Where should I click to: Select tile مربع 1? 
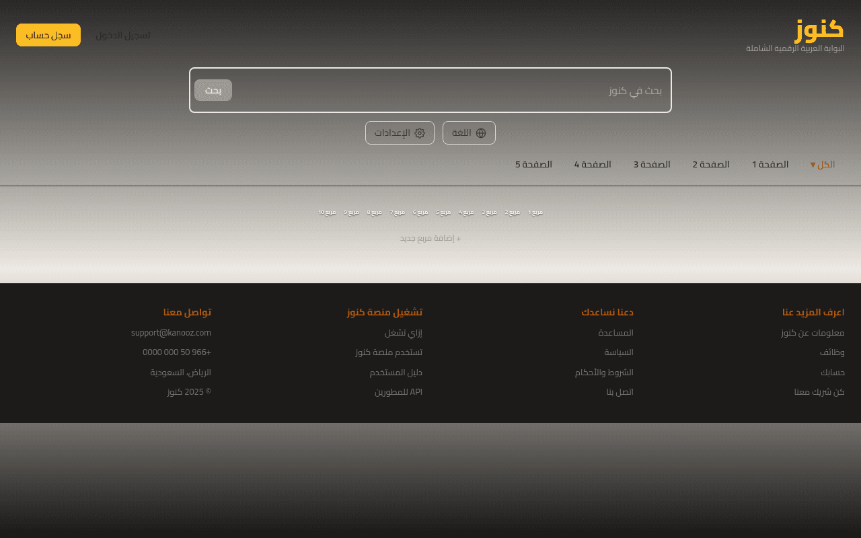(535, 213)
